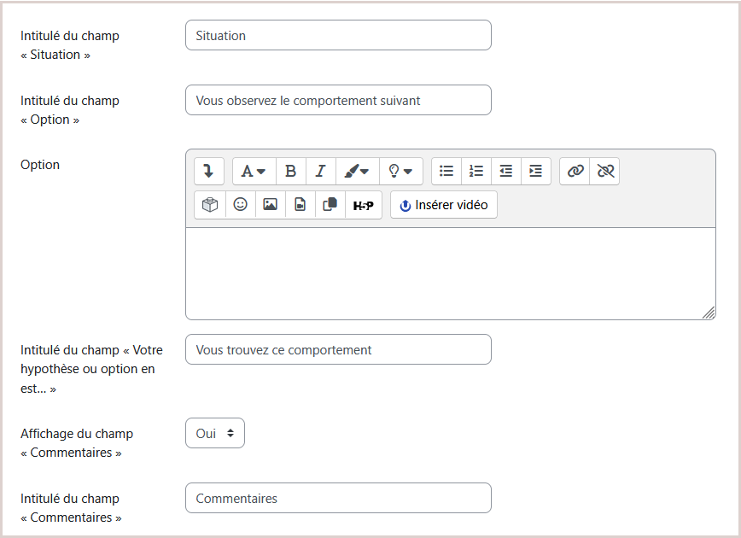This screenshot has width=741, height=538.
Task: Open the paragraph styles dropdown
Action: (254, 171)
